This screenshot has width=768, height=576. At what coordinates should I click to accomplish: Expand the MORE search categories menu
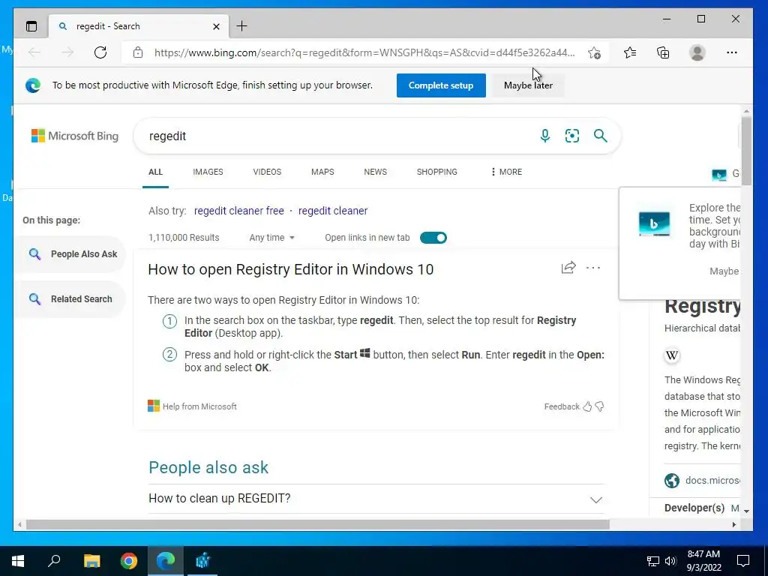[506, 172]
